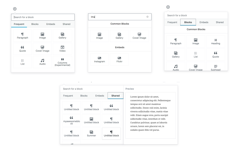The height and width of the screenshot is (158, 244).
Task: Add Audio from the Blocks-tab Common Blocks panel
Action: (x=176, y=67)
